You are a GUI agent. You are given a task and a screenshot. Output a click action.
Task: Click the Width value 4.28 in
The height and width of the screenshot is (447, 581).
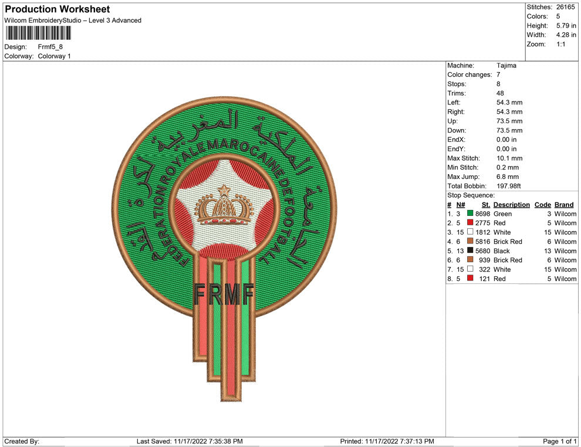566,35
